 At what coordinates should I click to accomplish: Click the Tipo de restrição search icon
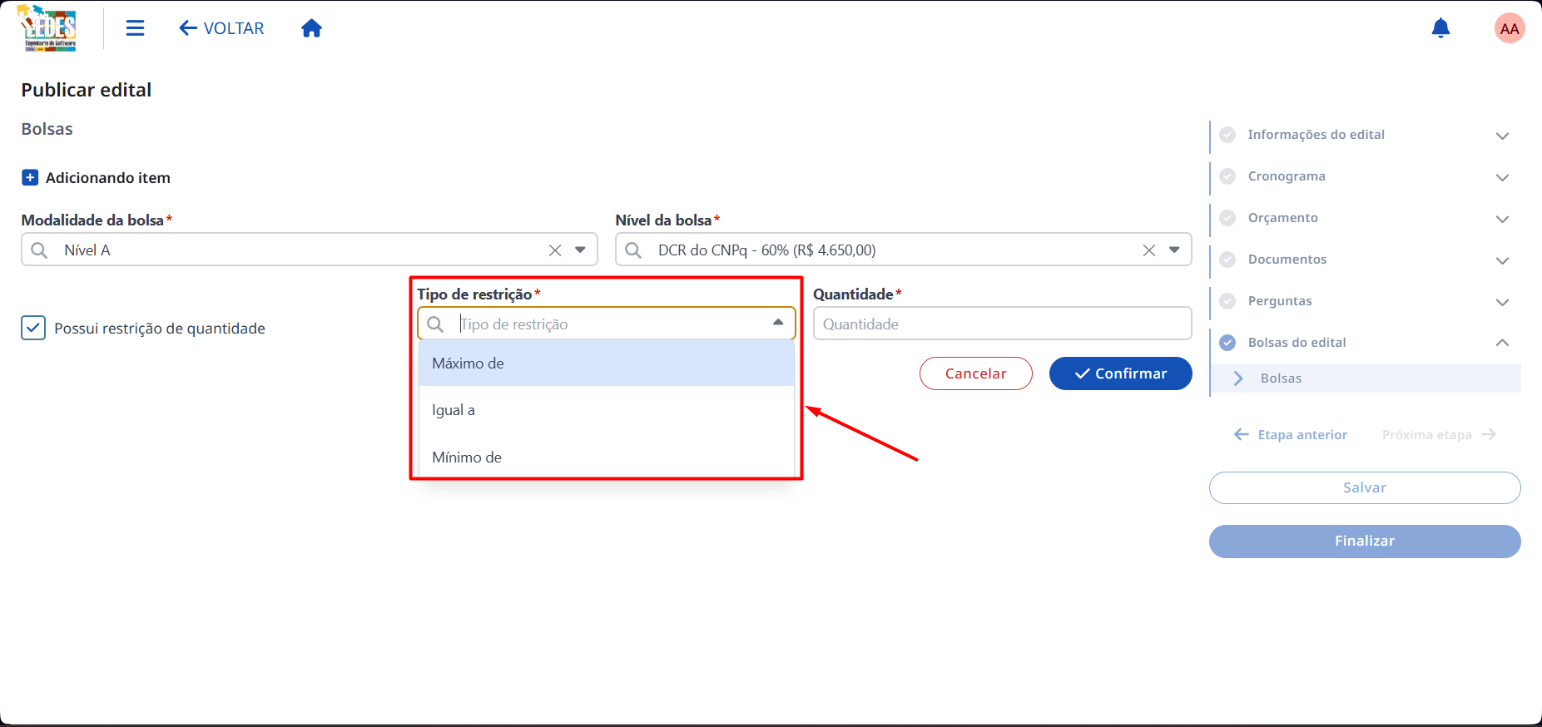pos(435,324)
